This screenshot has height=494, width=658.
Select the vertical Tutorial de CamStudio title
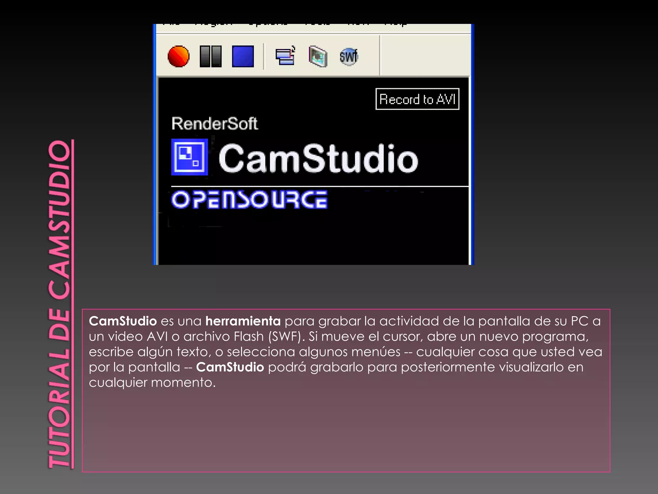click(60, 304)
